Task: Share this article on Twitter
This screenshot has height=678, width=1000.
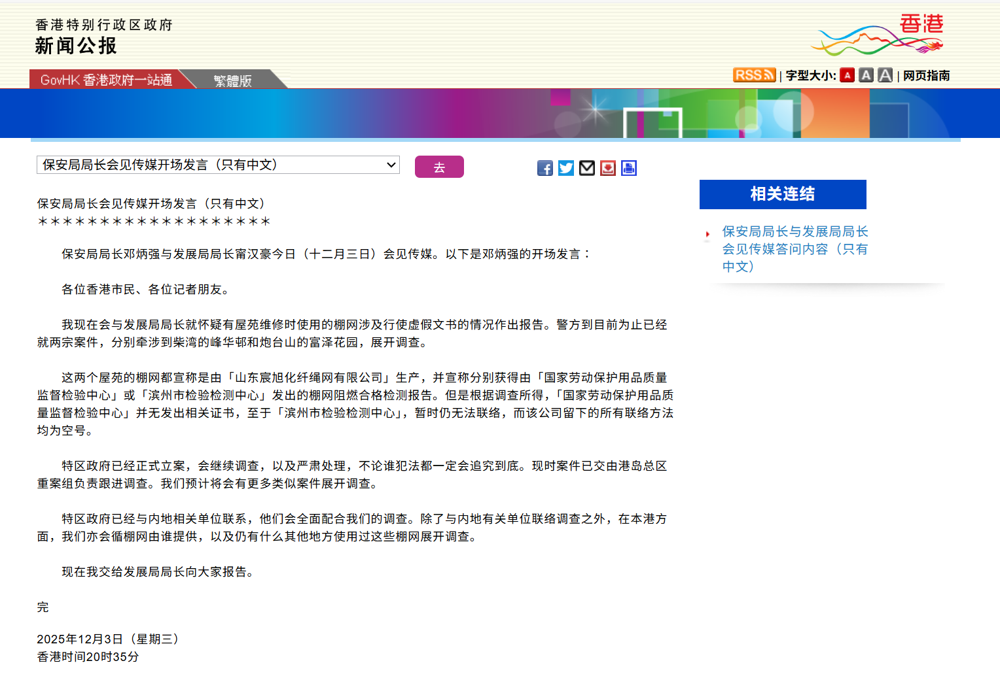Action: tap(566, 168)
